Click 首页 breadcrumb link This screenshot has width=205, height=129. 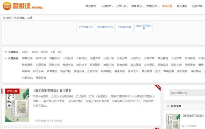pos(9,18)
